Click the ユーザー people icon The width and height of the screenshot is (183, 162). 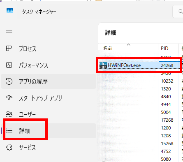tap(9, 114)
